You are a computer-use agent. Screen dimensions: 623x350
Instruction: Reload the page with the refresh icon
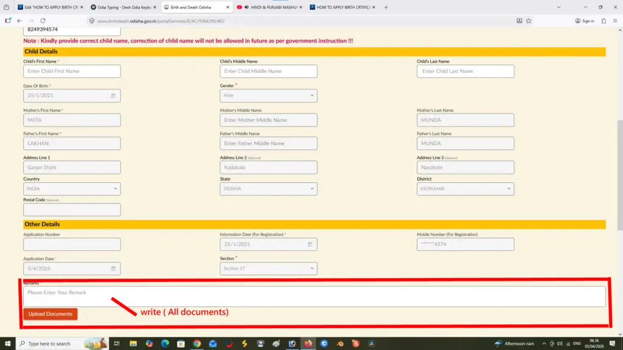tap(43, 21)
